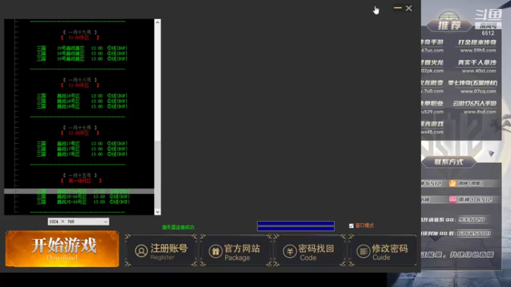Click the red 第一统战区 label
The width and height of the screenshot is (511, 287).
pyautogui.click(x=80, y=180)
